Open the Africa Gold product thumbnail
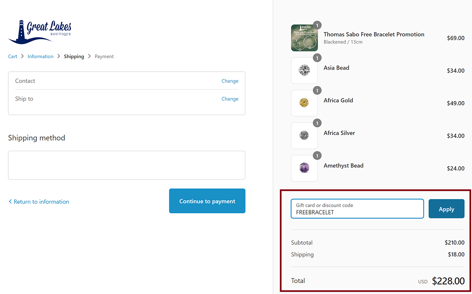The height and width of the screenshot is (294, 472). 304,103
